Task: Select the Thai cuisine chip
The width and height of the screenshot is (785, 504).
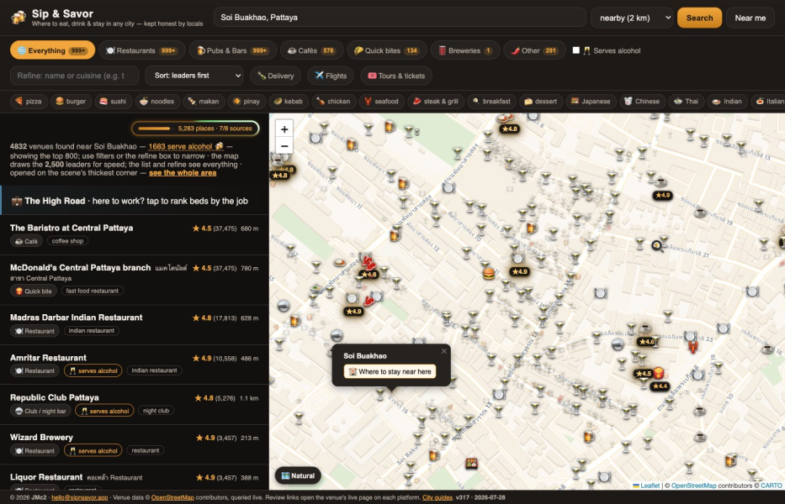Action: click(687, 101)
